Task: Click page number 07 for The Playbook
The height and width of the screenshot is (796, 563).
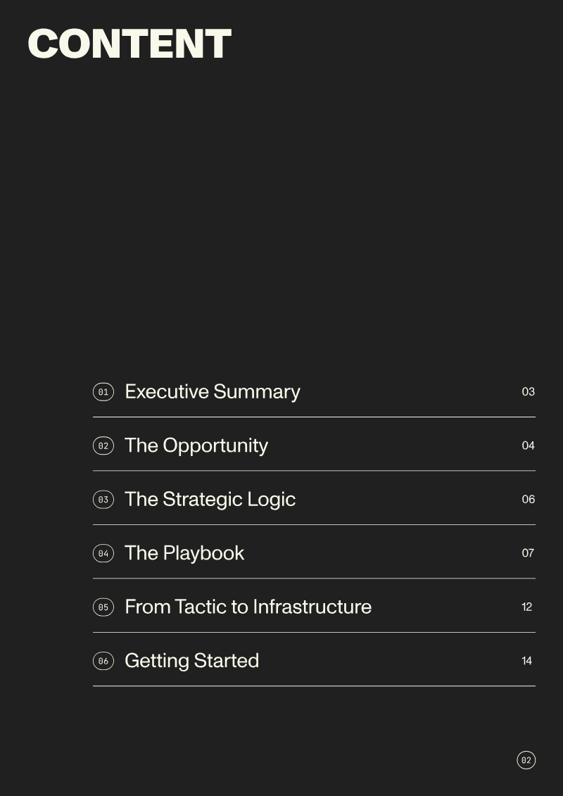Action: 528,553
